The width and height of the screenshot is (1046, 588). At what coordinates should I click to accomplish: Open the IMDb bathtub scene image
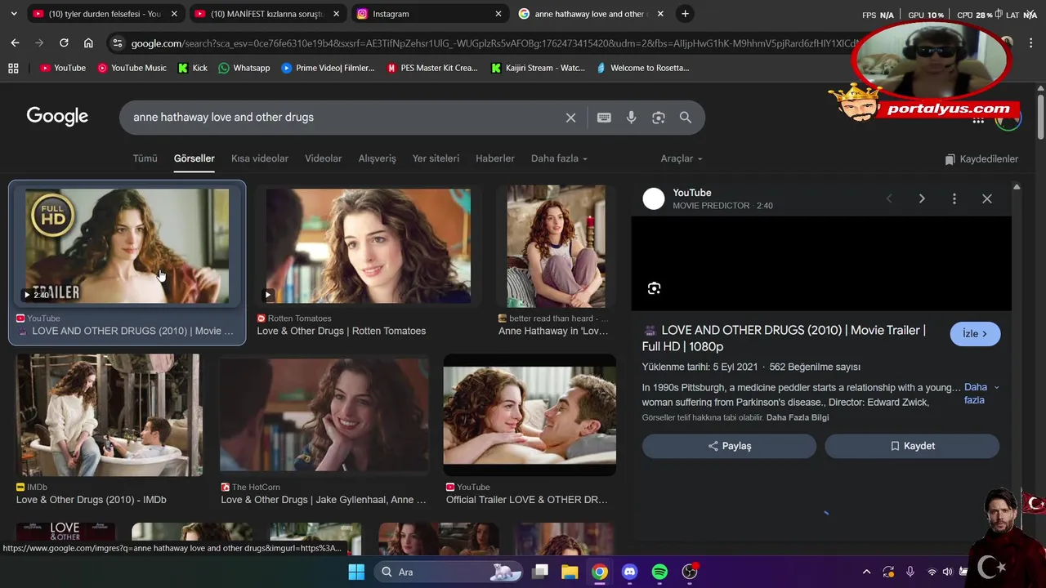[x=109, y=415]
